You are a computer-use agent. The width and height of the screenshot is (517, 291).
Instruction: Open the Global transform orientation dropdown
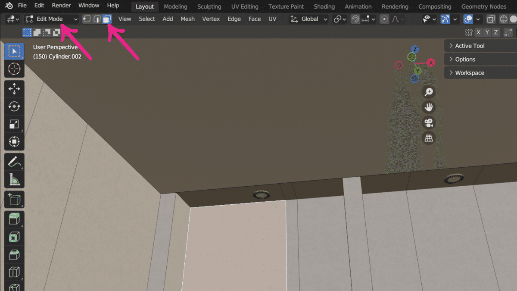[x=308, y=19]
